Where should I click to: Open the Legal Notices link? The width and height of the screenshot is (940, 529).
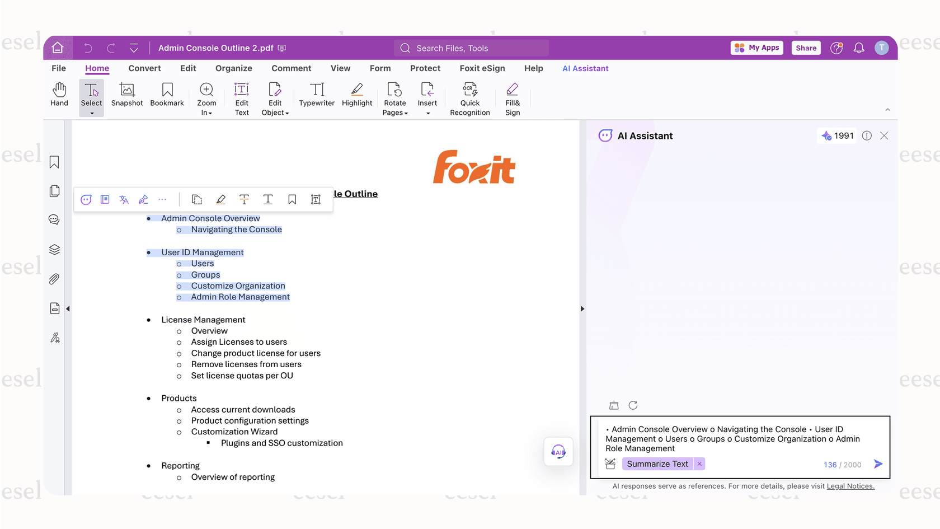click(850, 486)
